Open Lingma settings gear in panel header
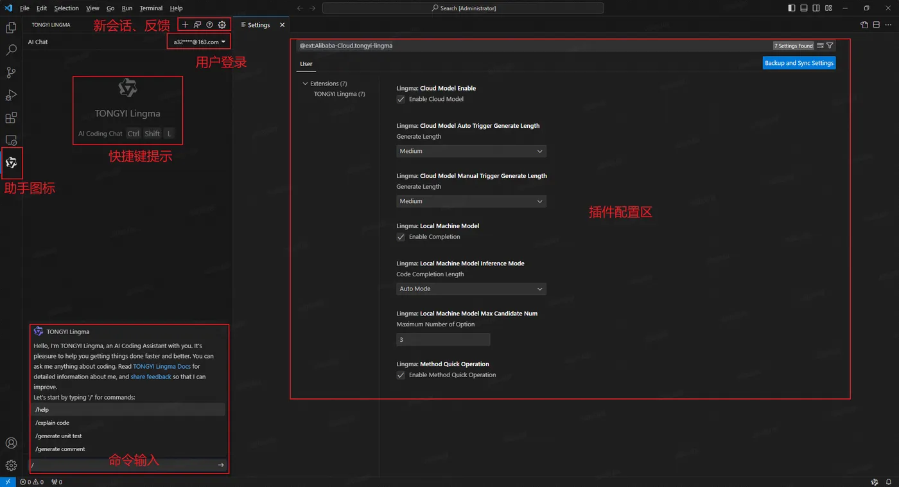This screenshot has width=899, height=487. coord(222,25)
